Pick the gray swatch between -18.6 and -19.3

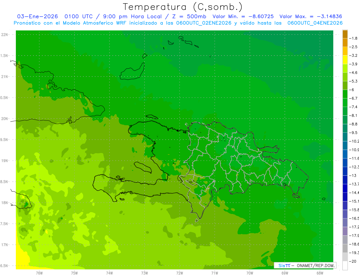pyautogui.click(x=345, y=249)
